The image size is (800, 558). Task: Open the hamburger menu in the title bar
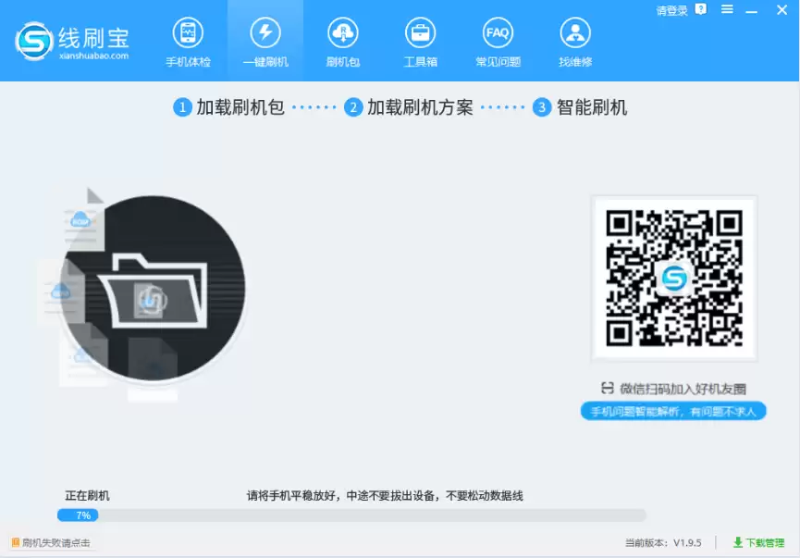pos(726,9)
